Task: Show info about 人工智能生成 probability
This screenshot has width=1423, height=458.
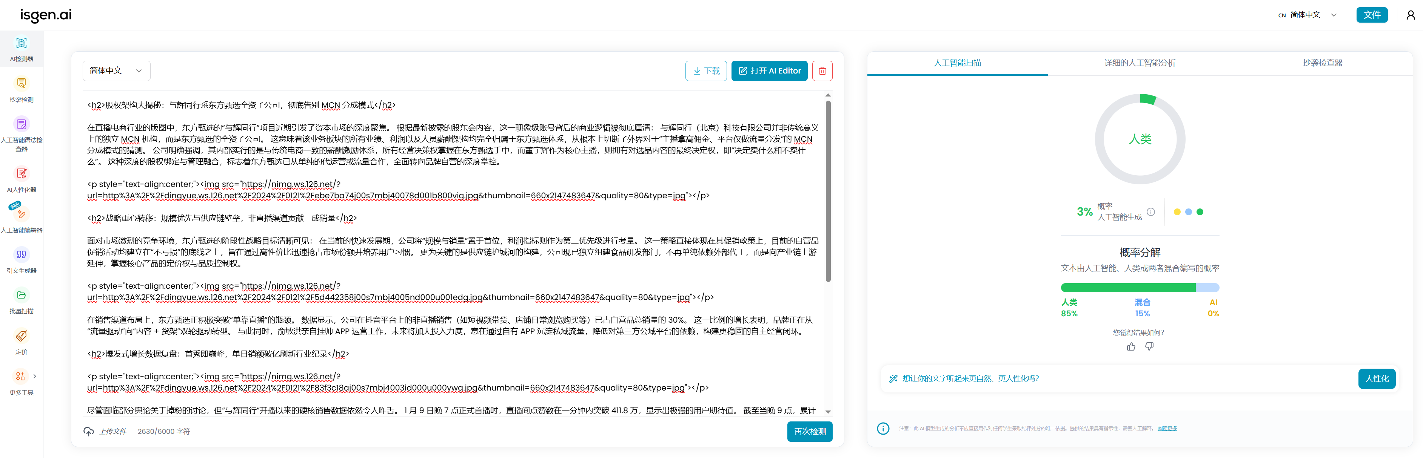Action: [1150, 212]
